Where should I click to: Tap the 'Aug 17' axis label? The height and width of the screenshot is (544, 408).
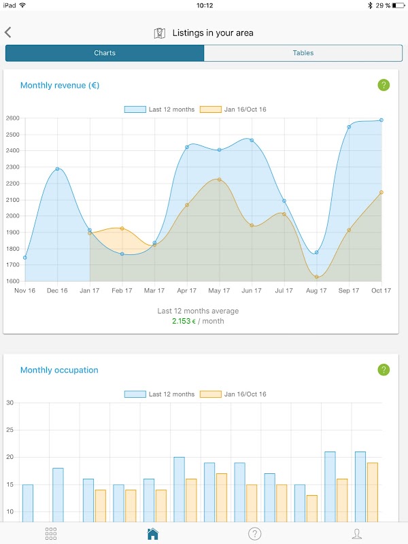tap(316, 291)
